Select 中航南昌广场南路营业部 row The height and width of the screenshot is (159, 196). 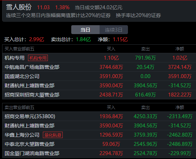point(99,67)
